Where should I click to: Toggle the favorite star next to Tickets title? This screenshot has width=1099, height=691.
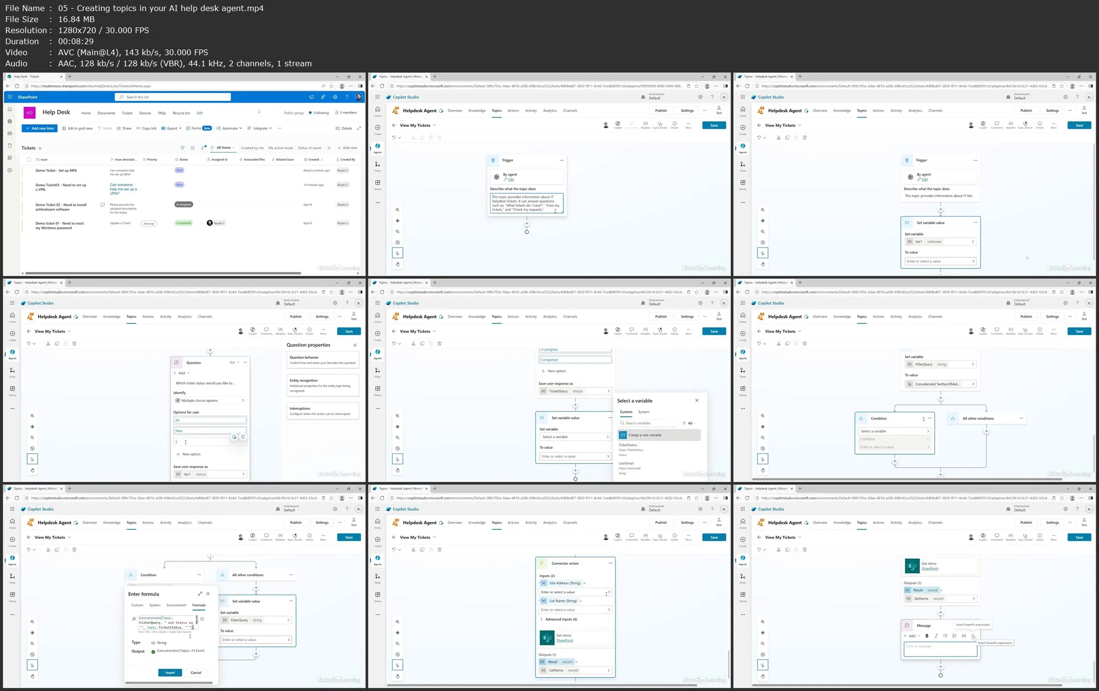(40, 148)
